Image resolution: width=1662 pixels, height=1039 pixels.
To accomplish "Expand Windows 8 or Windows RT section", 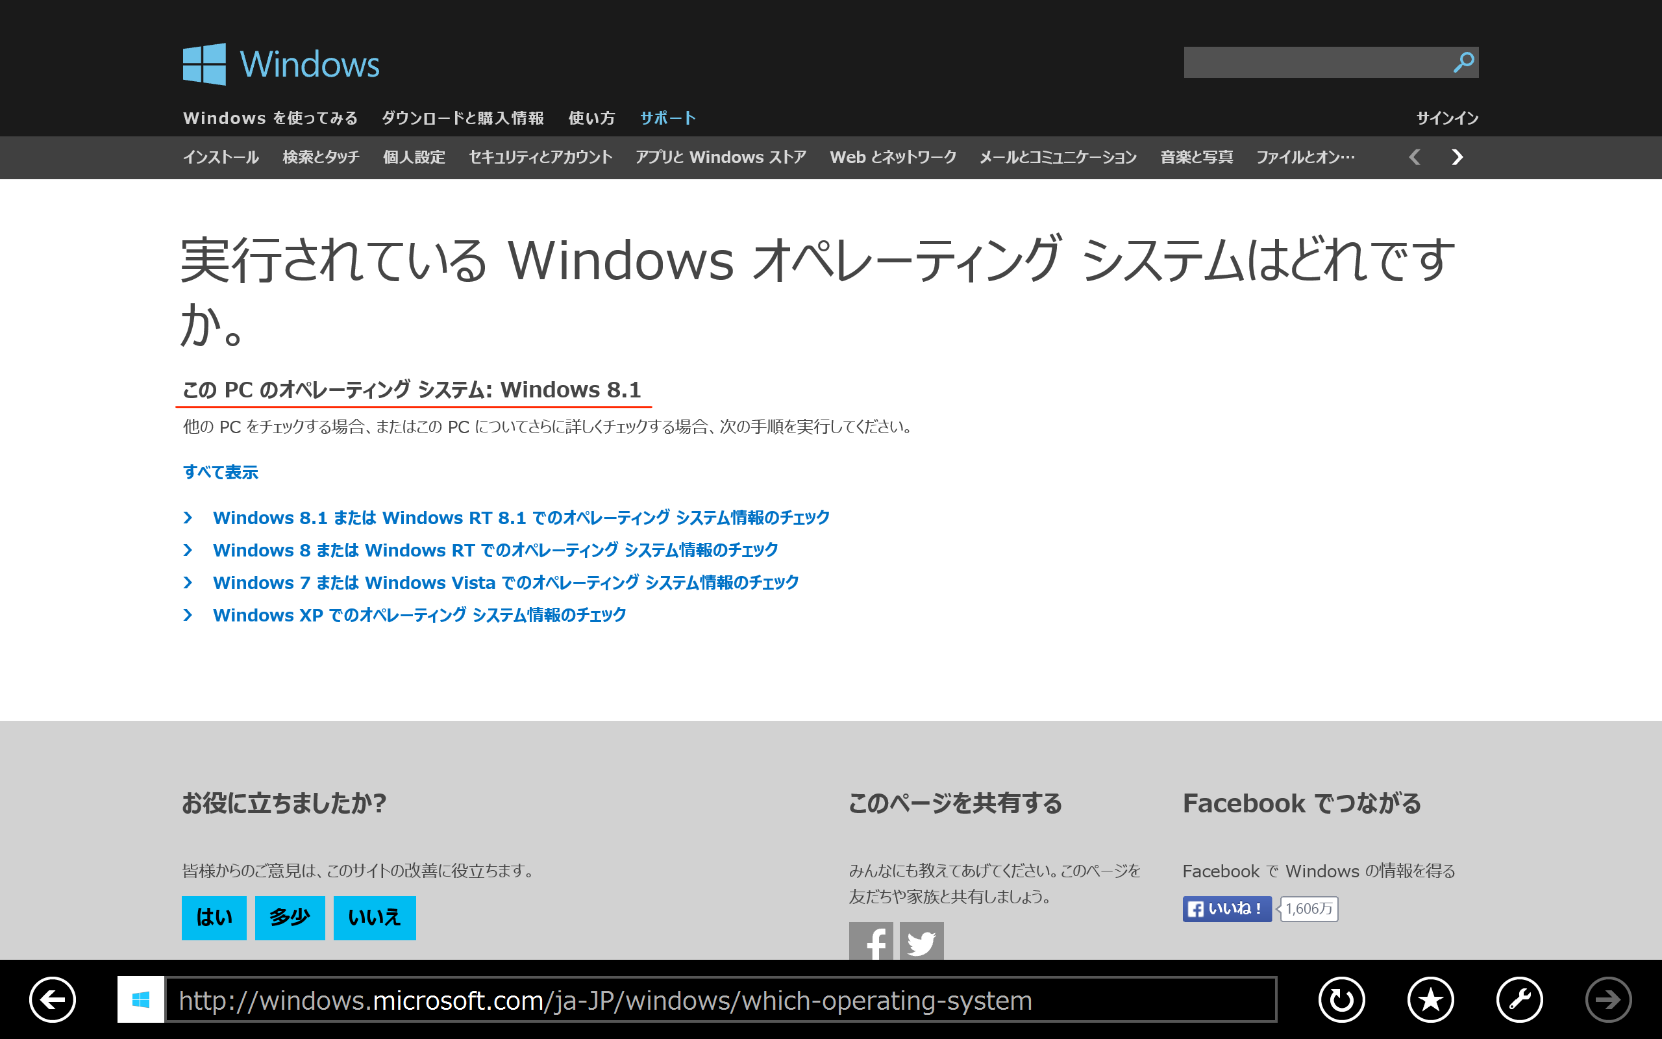I will pyautogui.click(x=495, y=550).
